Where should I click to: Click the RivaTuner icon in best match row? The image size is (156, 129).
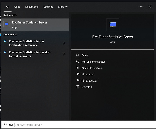click(x=6, y=24)
